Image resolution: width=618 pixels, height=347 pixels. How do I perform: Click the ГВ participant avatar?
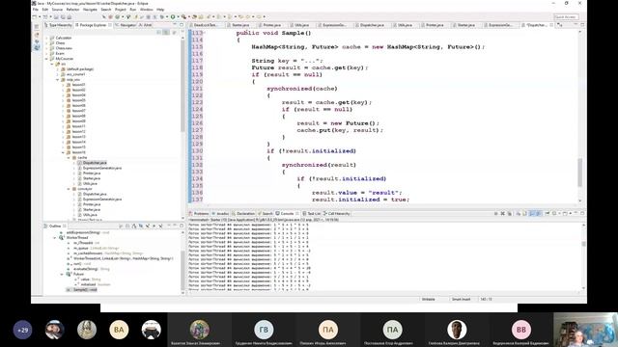point(264,330)
